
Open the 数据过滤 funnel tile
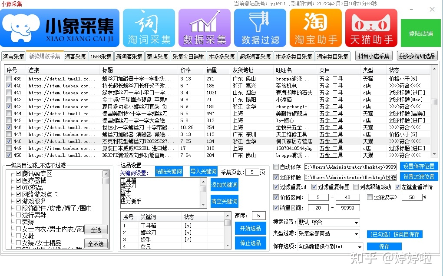tap(260, 28)
